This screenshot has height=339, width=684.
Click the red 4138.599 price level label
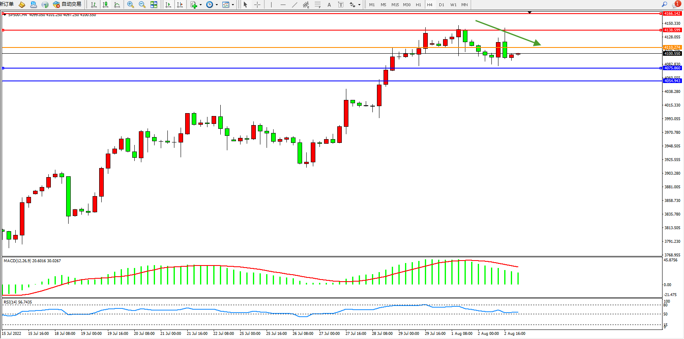pyautogui.click(x=672, y=30)
